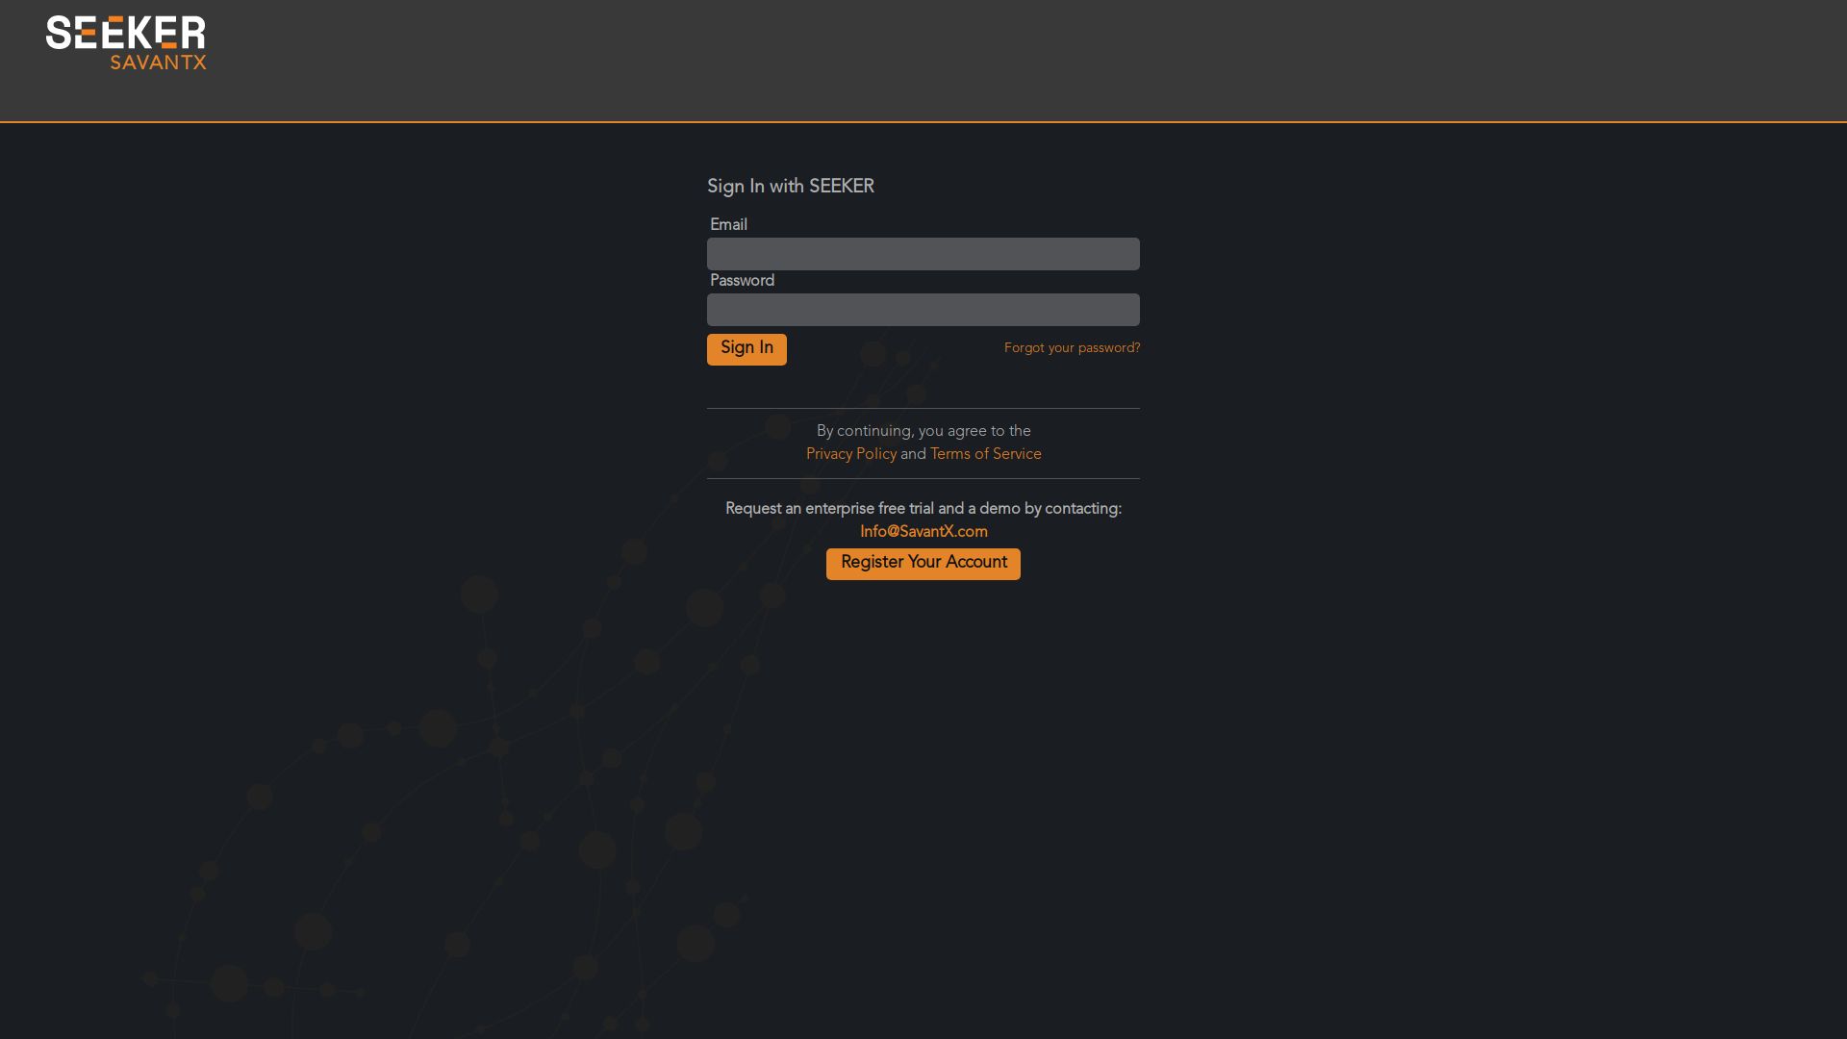The width and height of the screenshot is (1847, 1039).
Task: Click the 'By continuing, you agree' text
Action: click(x=923, y=431)
